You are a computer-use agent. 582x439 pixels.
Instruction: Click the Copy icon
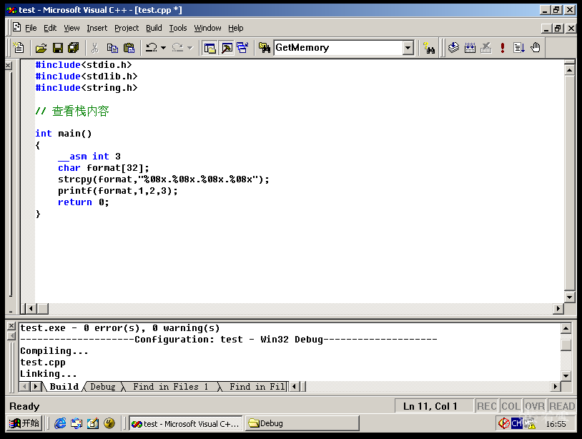[x=112, y=48]
